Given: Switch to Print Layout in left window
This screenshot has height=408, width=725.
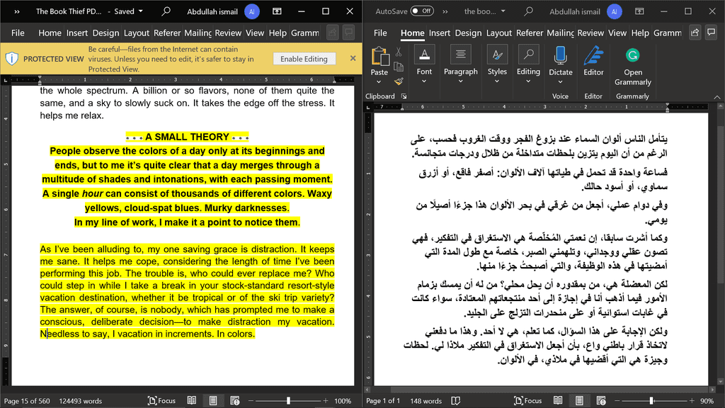Looking at the screenshot, I should coord(213,401).
